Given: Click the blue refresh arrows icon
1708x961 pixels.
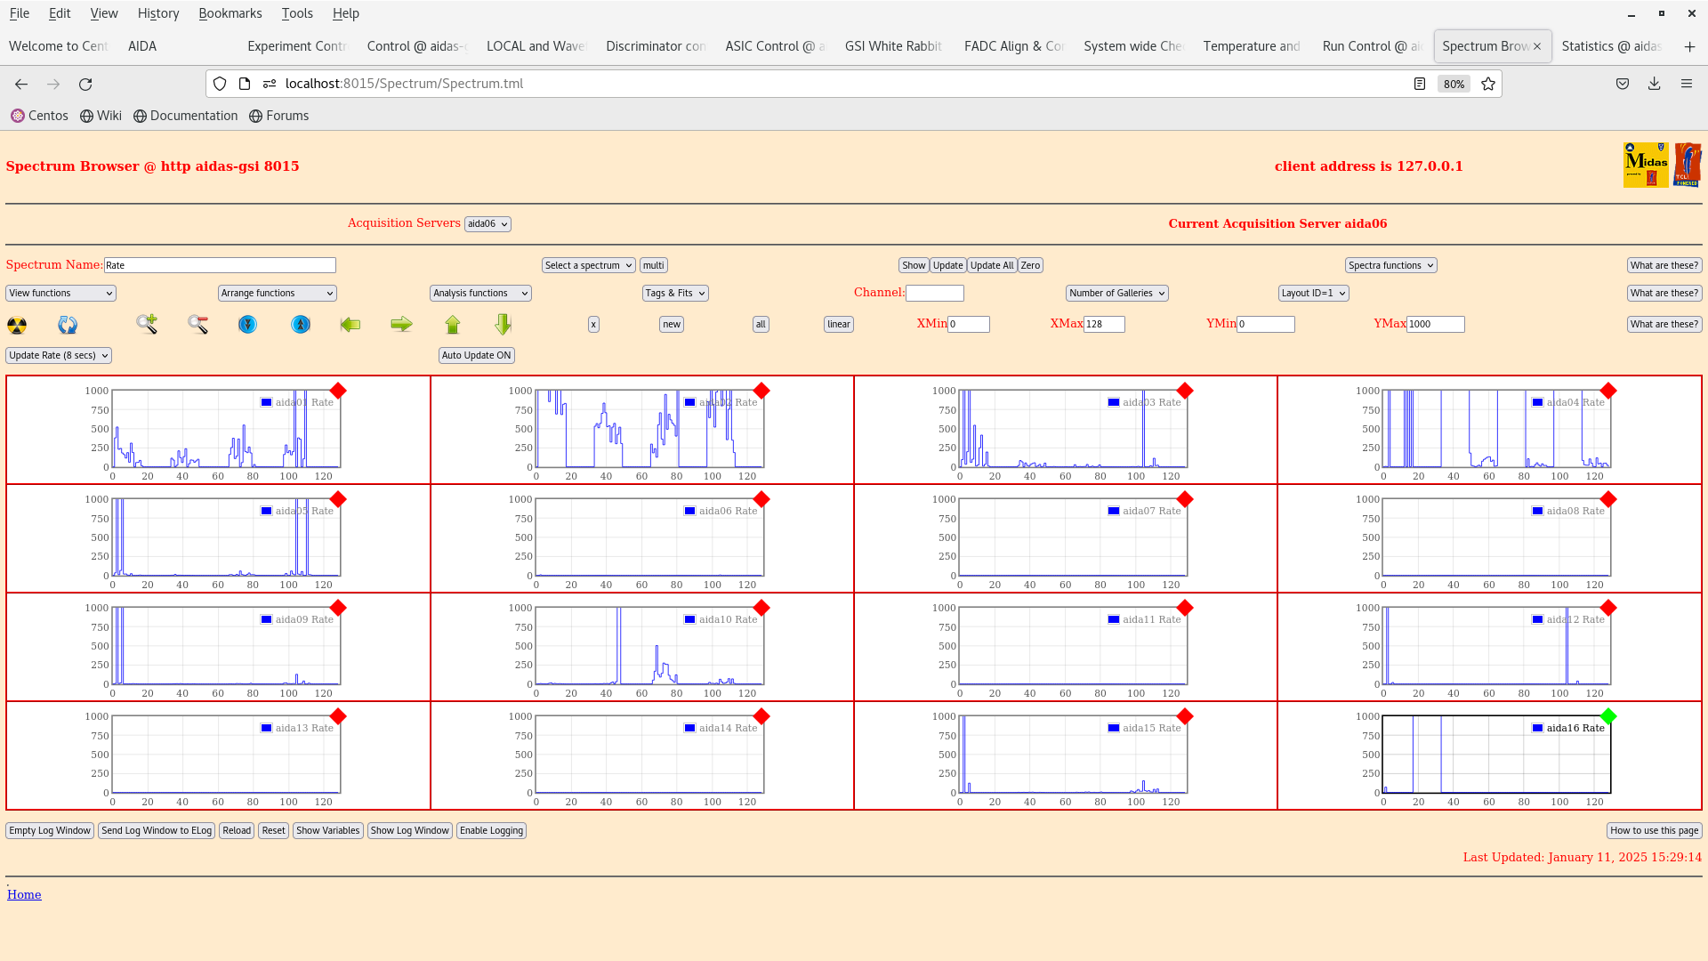Looking at the screenshot, I should (x=68, y=326).
